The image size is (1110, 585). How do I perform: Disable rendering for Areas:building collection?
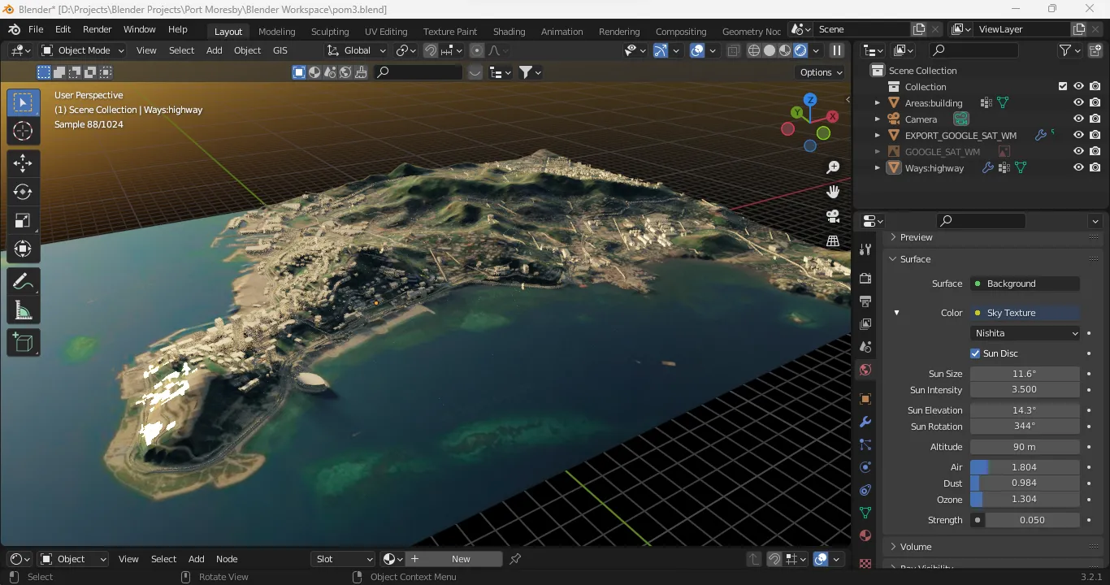click(1095, 102)
